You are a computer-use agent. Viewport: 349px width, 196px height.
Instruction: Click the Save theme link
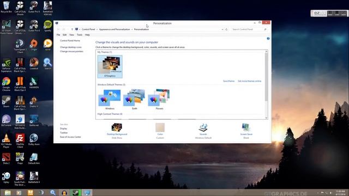(228, 81)
